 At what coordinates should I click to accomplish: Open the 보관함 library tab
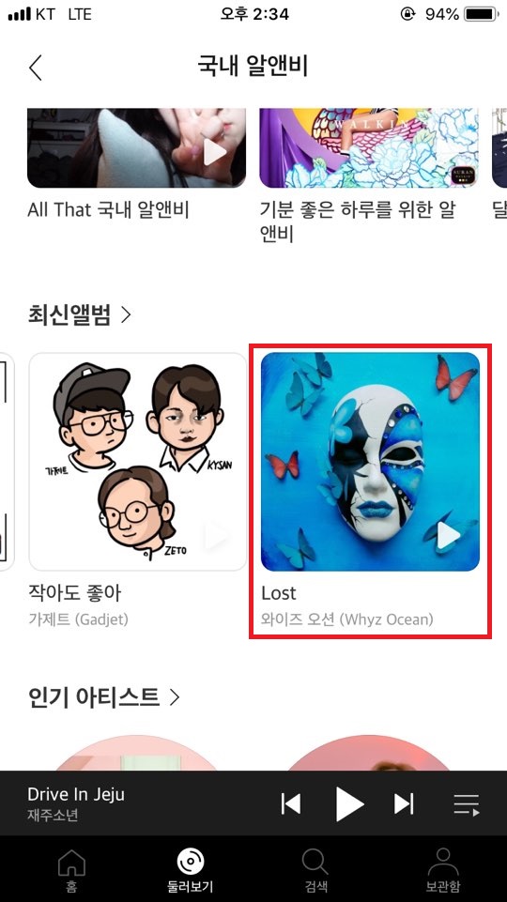tap(442, 870)
